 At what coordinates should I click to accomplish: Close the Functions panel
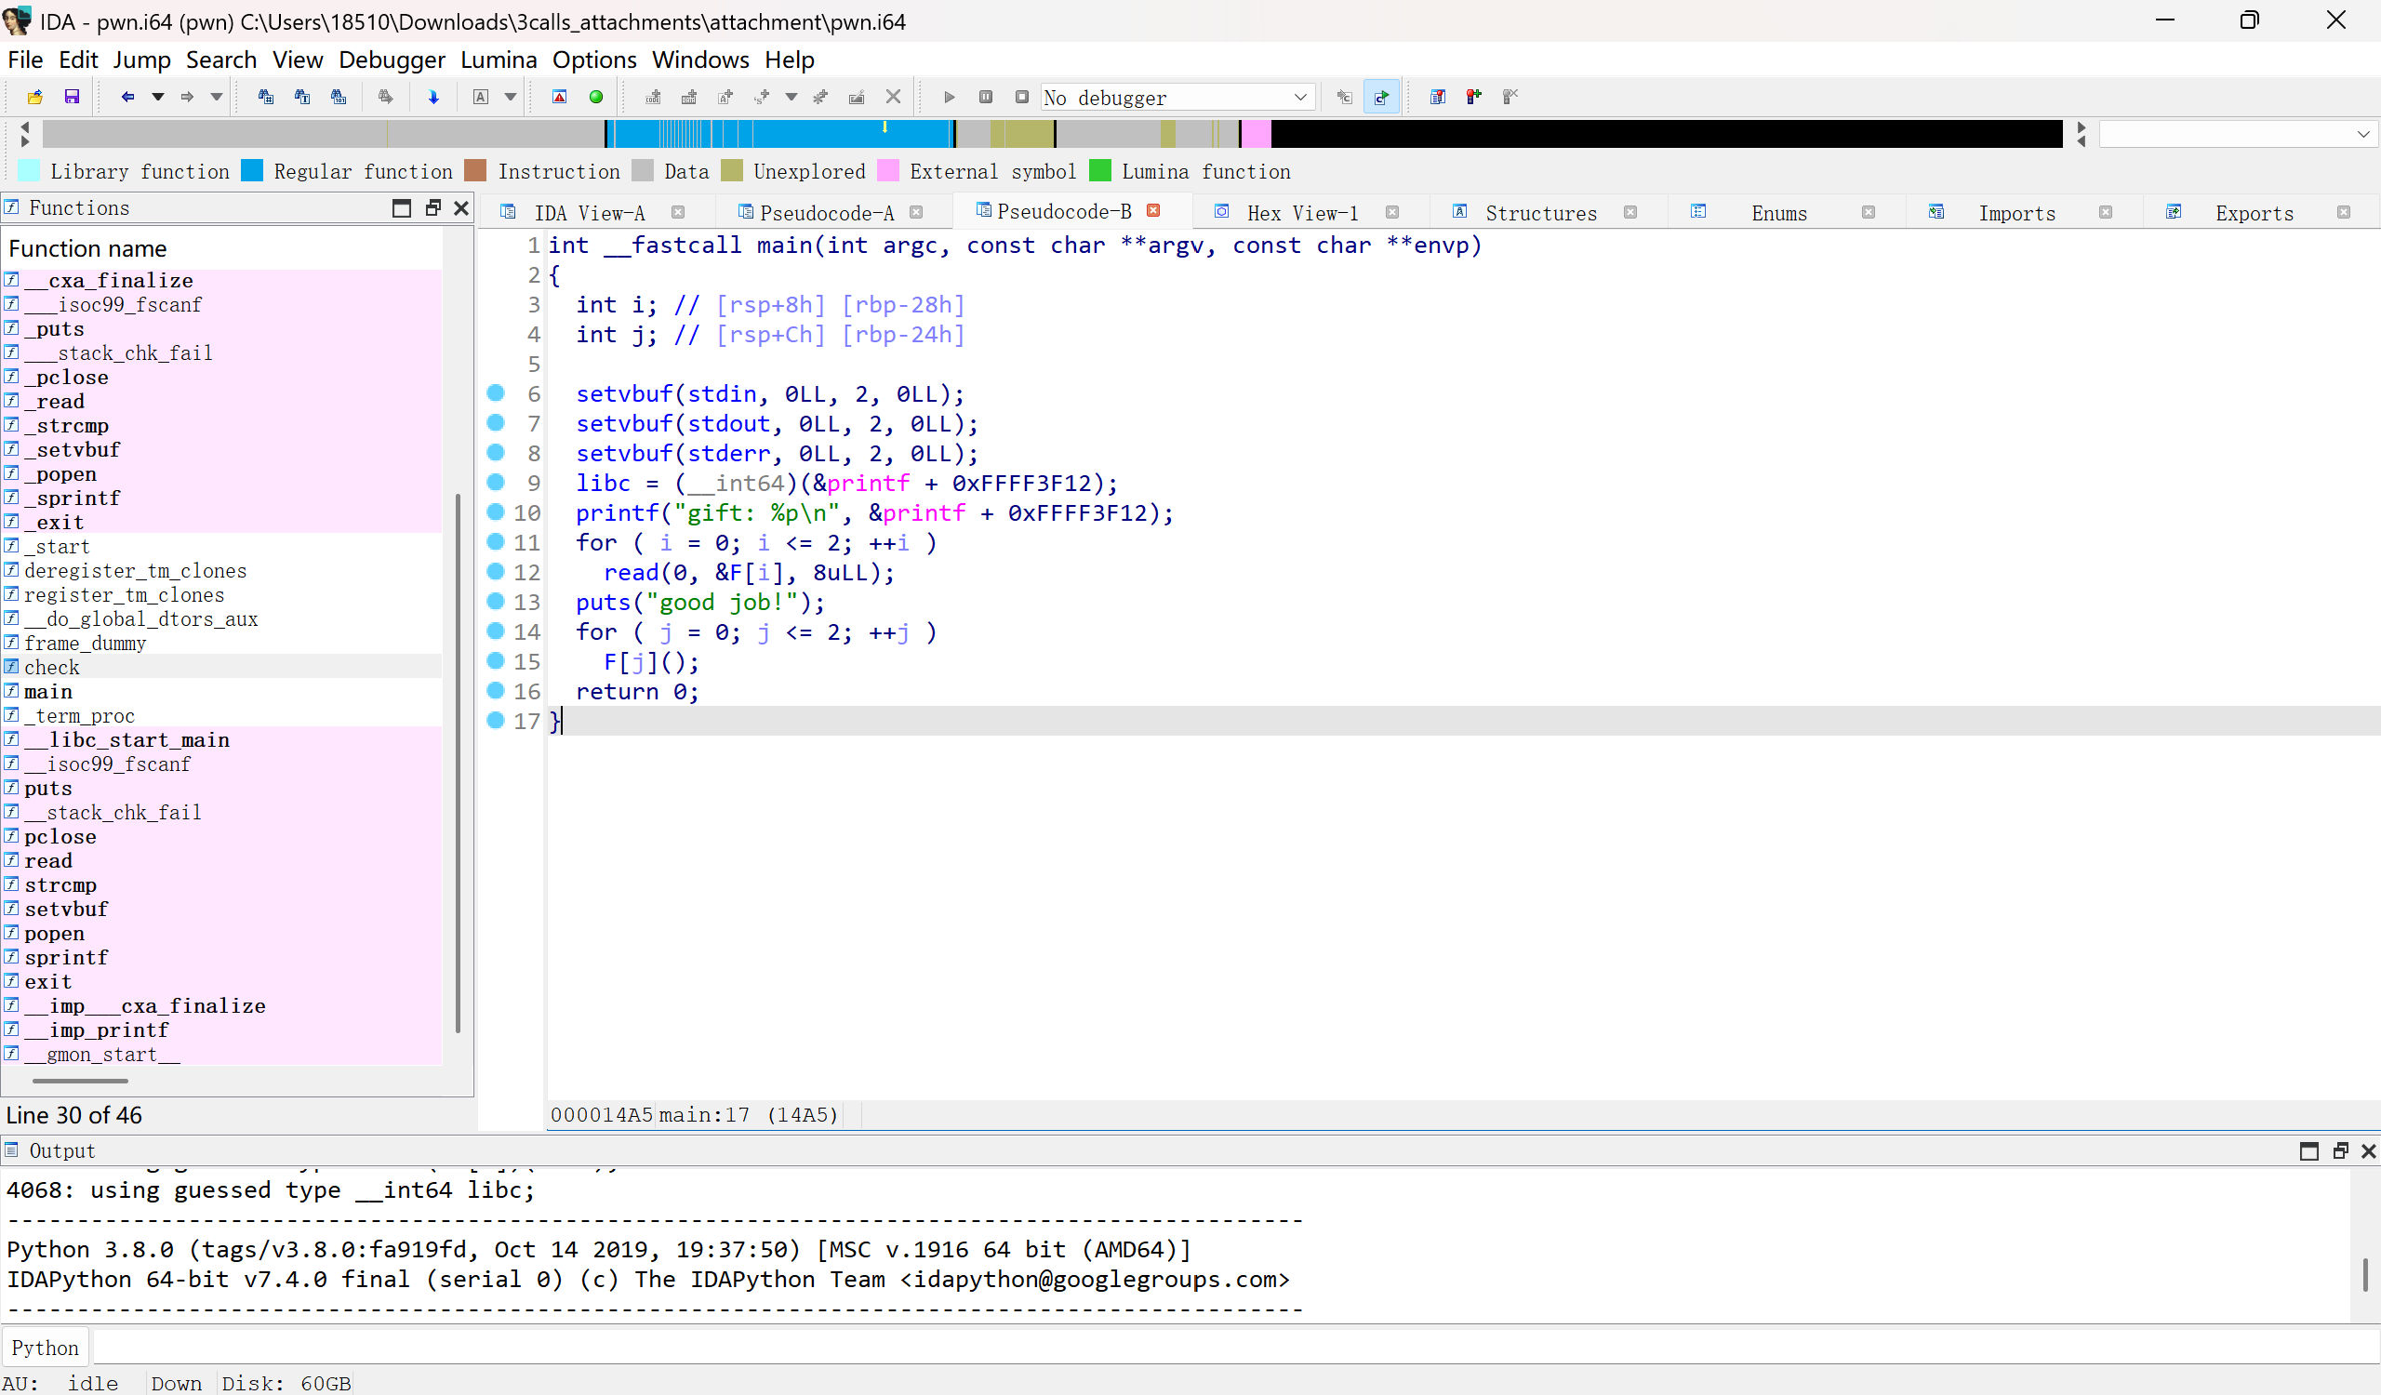click(461, 207)
